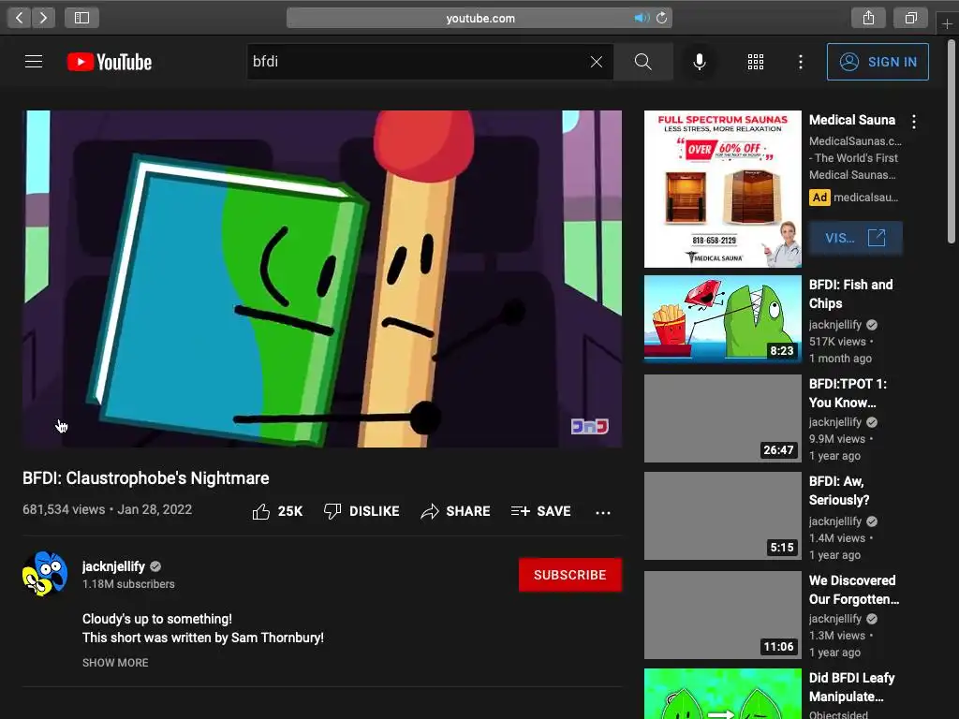The width and height of the screenshot is (959, 719).
Task: Open BFDI: Aw, Seriously? title
Action: coord(839,491)
